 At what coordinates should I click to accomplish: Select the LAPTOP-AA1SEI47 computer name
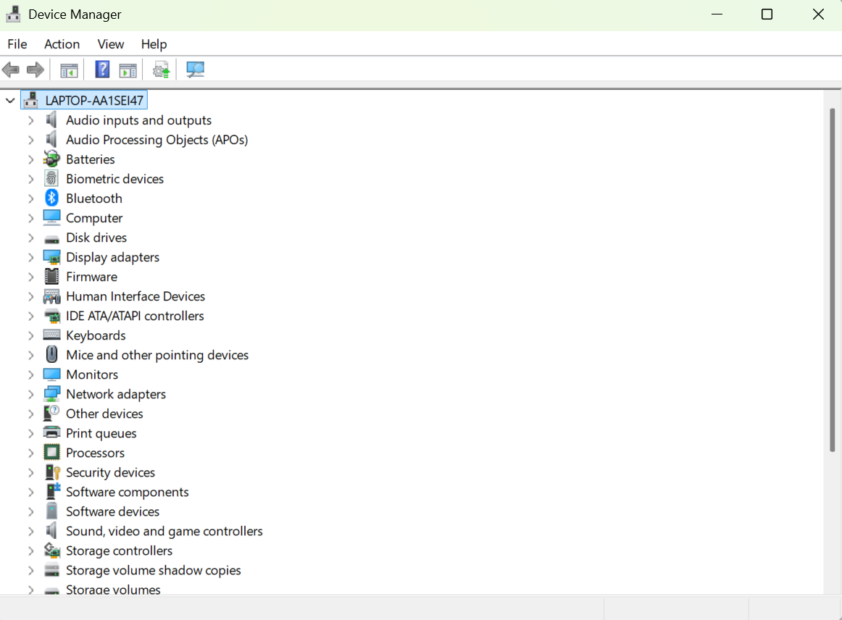click(94, 101)
